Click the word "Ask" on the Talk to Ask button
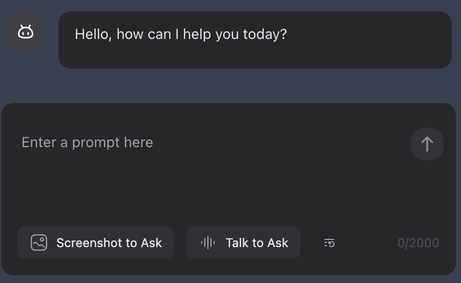Screen dimensions: 461x283 278,243
